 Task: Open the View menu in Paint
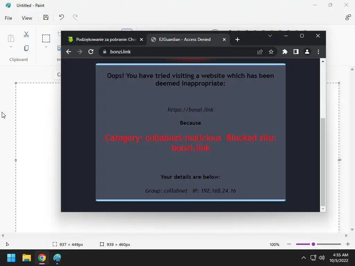point(27,18)
